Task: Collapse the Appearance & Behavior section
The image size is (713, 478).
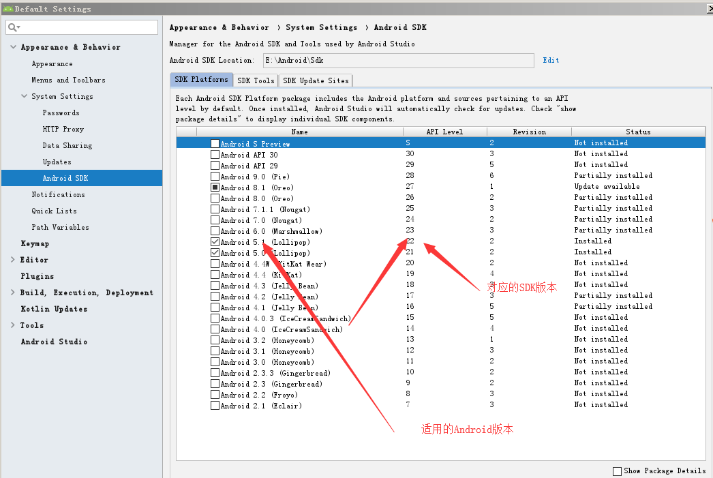Action: click(x=13, y=47)
